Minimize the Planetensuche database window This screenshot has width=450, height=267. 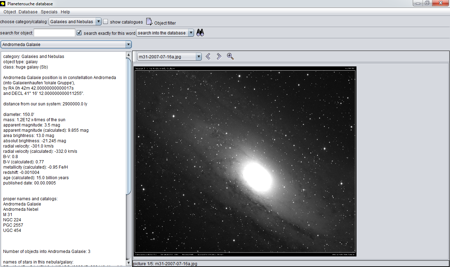418,3
